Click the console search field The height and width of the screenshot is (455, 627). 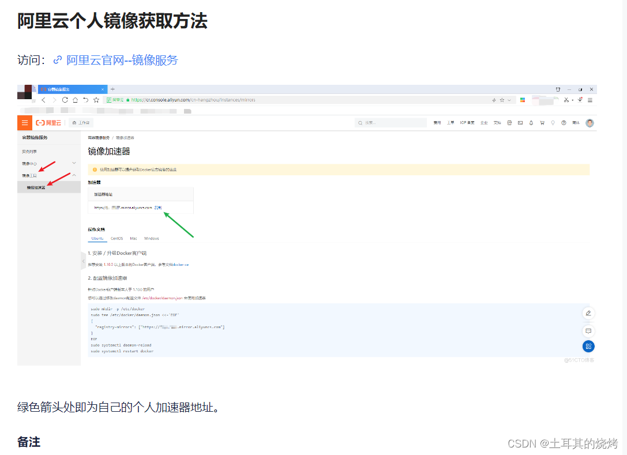coord(391,123)
